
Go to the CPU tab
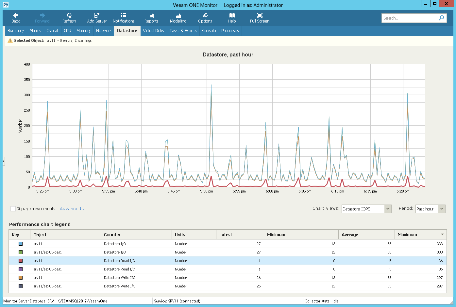tap(67, 31)
